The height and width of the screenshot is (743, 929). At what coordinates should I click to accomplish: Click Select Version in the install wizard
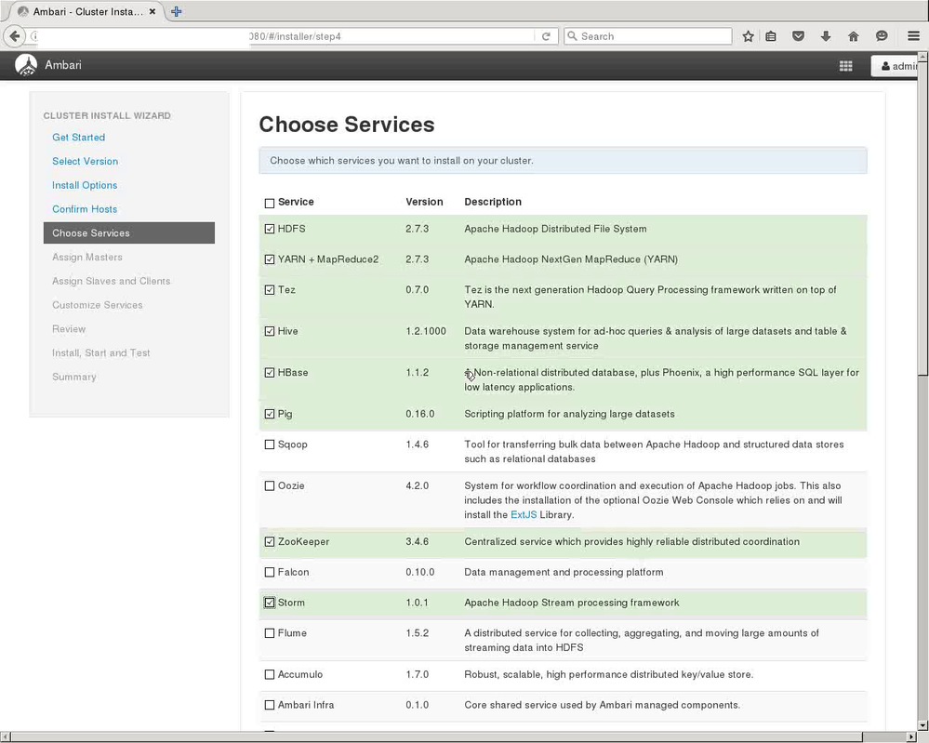coord(85,161)
